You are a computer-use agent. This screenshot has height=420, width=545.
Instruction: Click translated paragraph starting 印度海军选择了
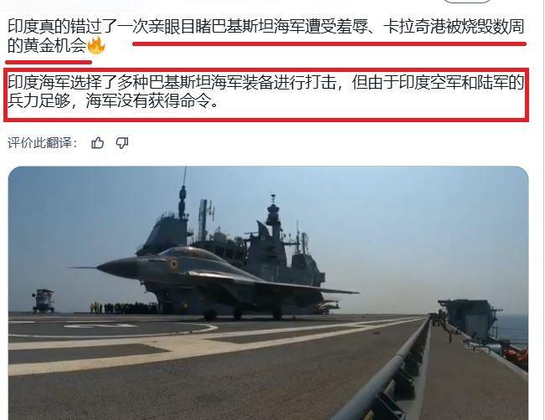click(266, 92)
